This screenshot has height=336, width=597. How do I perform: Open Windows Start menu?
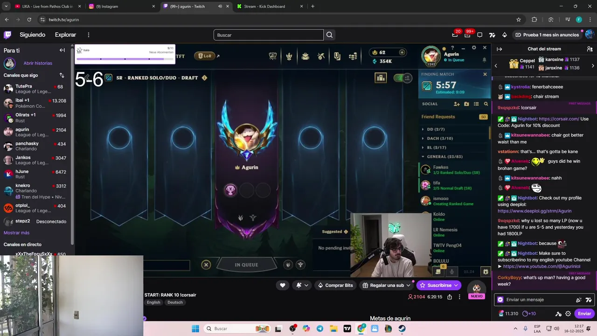click(x=195, y=329)
